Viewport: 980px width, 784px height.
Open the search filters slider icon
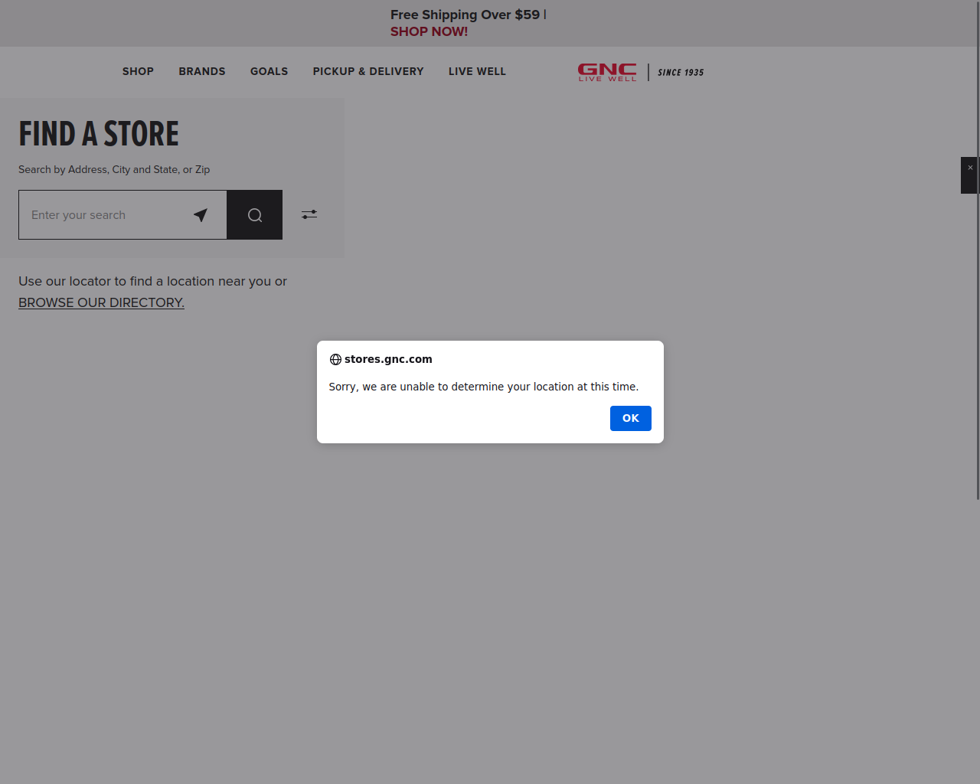click(309, 214)
